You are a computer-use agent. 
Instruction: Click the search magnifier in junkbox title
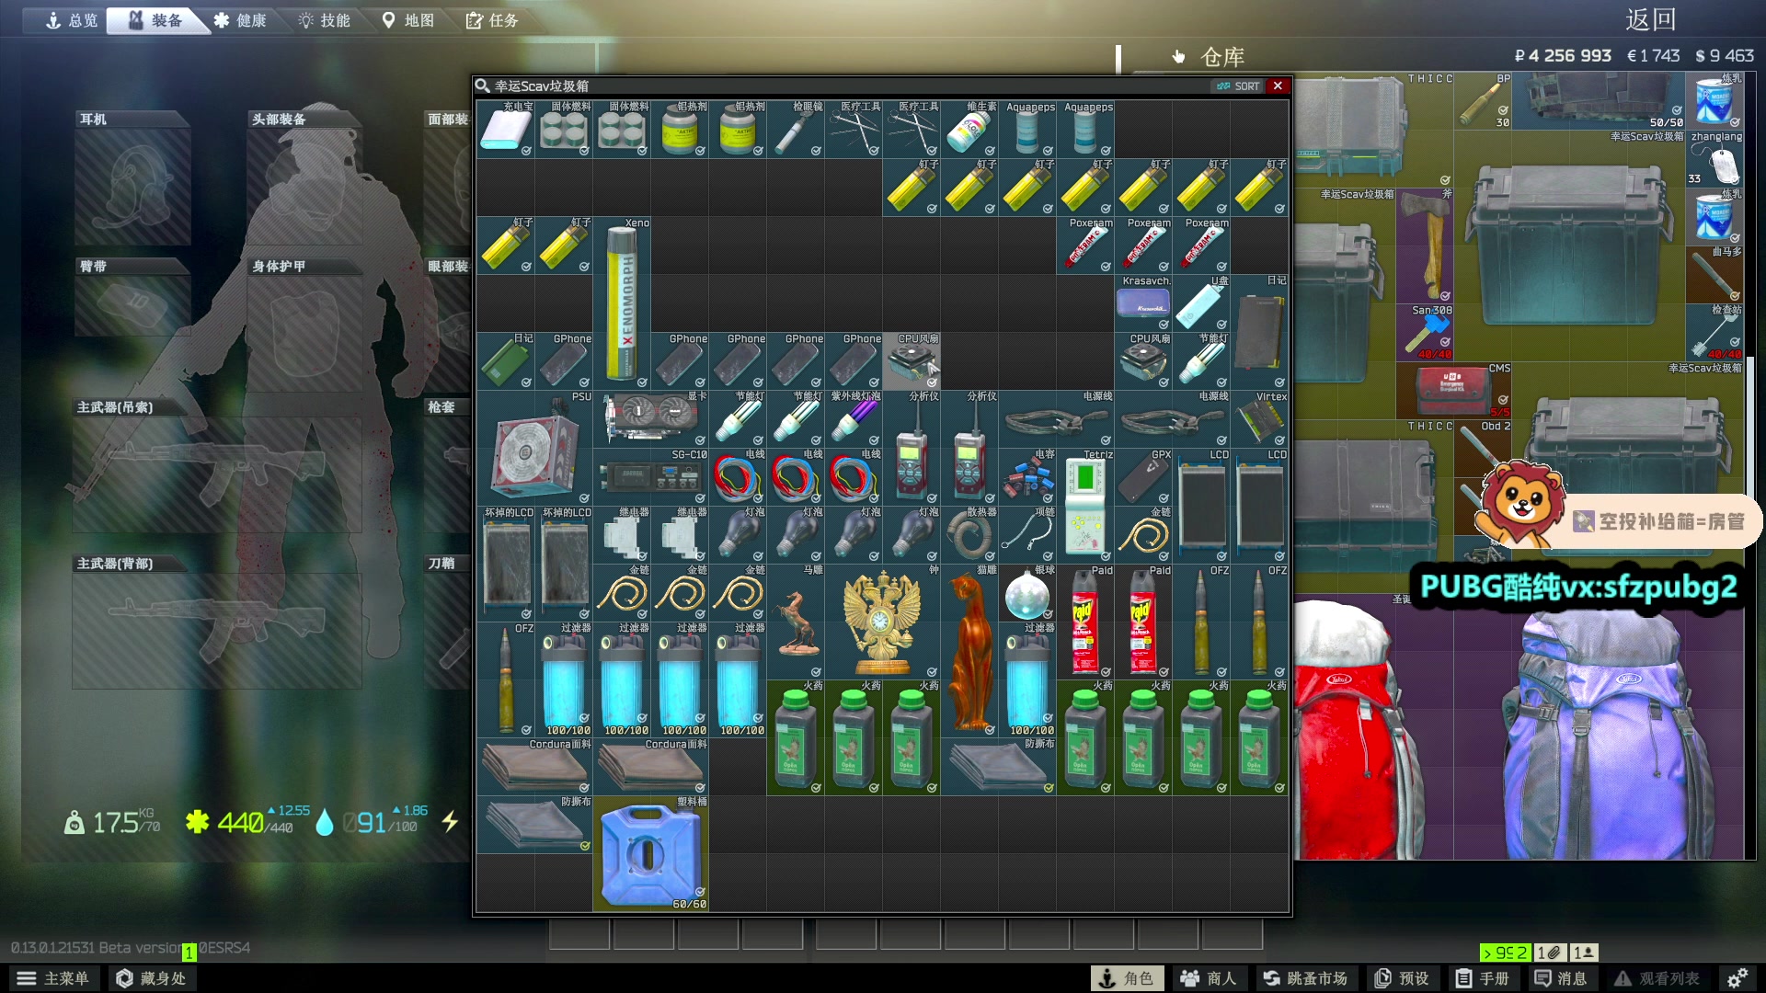483,86
